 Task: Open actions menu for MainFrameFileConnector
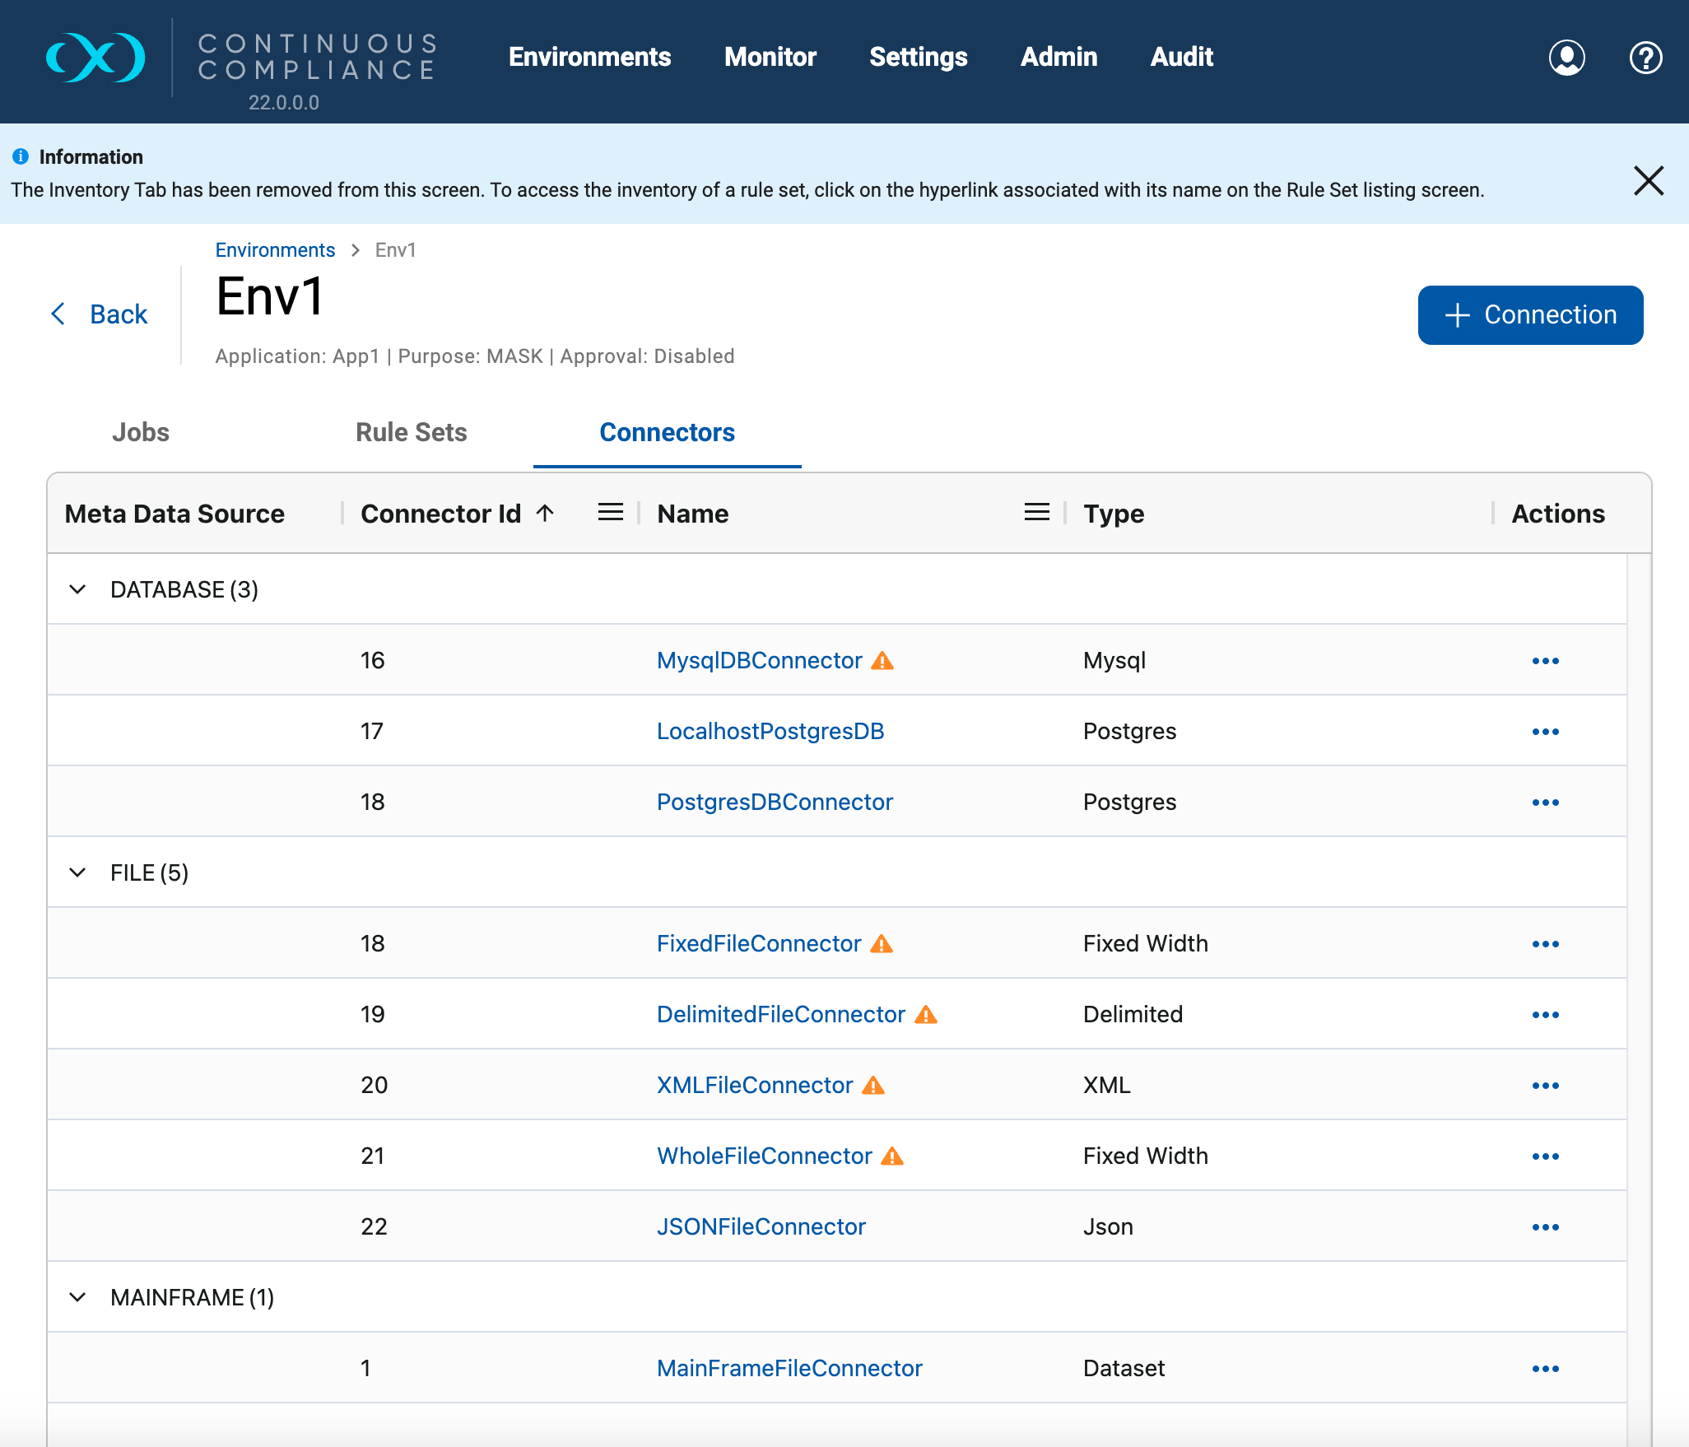1545,1369
